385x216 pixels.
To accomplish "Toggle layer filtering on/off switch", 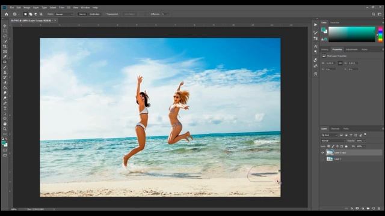I will coord(365,134).
